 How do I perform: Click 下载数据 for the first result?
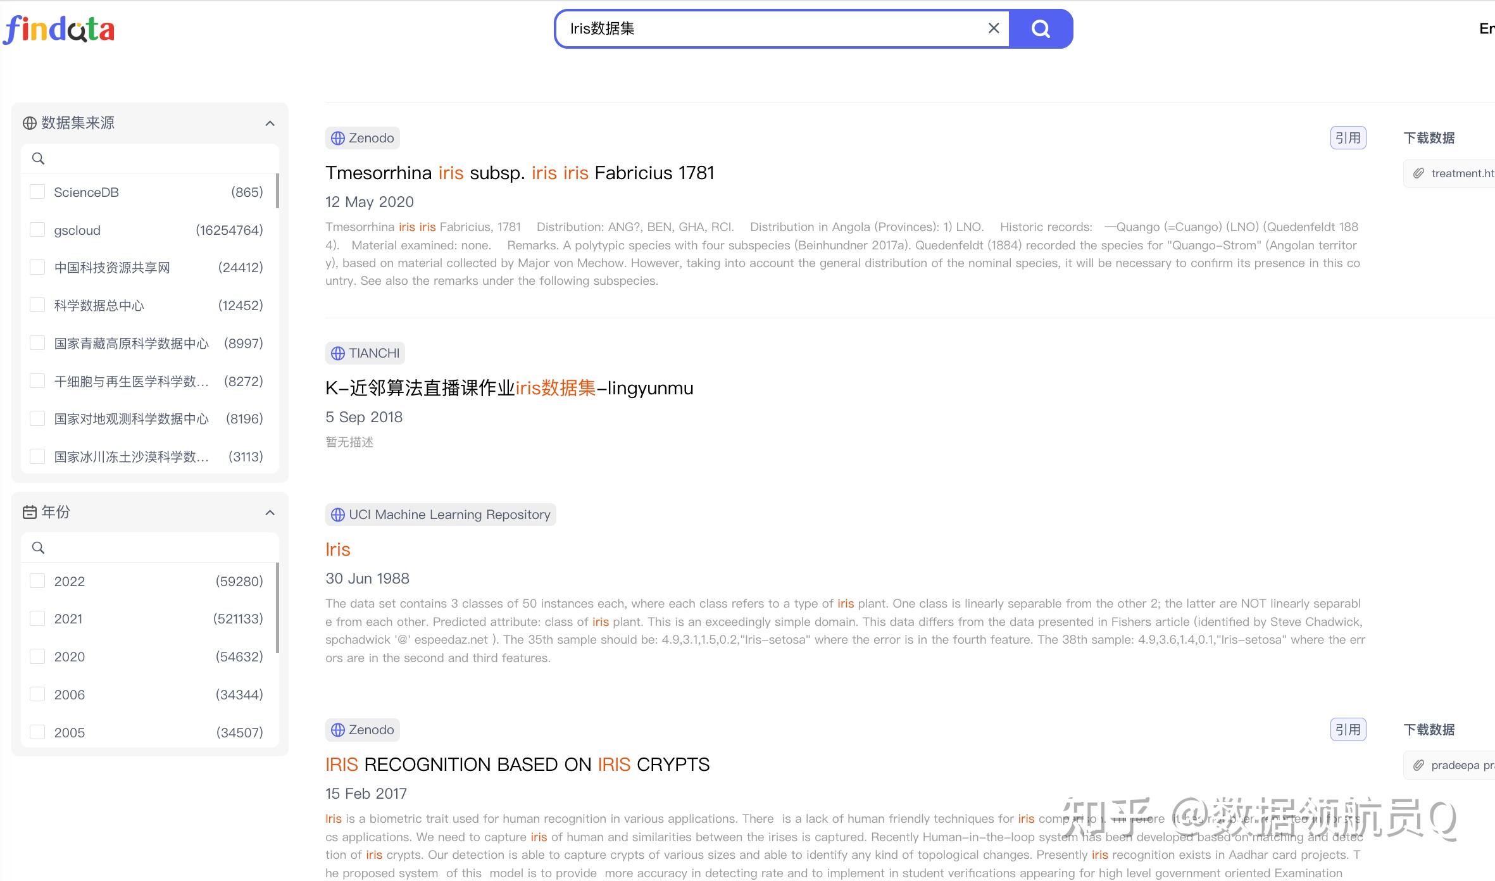(x=1429, y=137)
